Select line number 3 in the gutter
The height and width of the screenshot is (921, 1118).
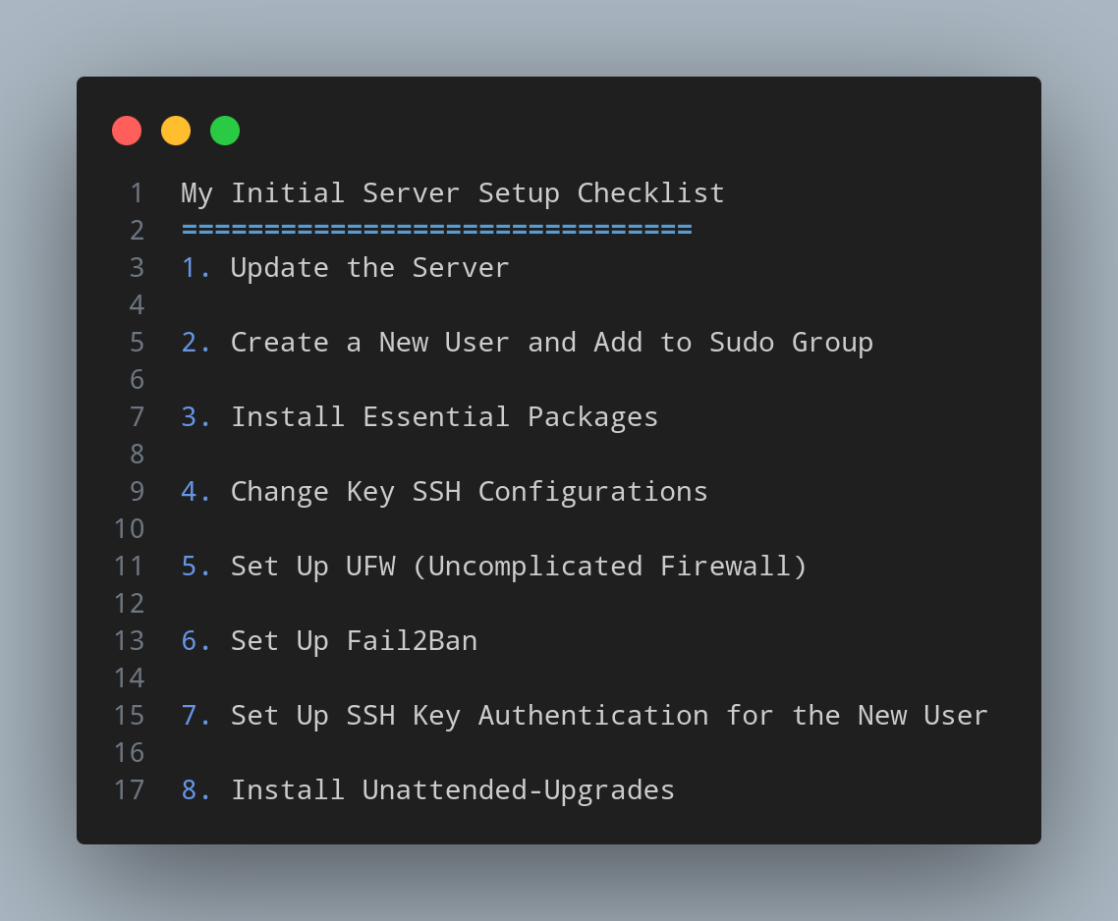(x=137, y=267)
